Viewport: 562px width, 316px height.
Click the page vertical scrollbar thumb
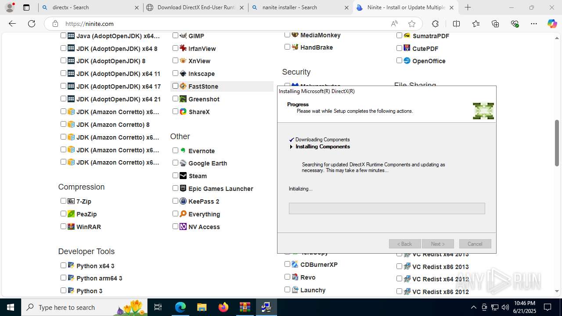click(557, 143)
